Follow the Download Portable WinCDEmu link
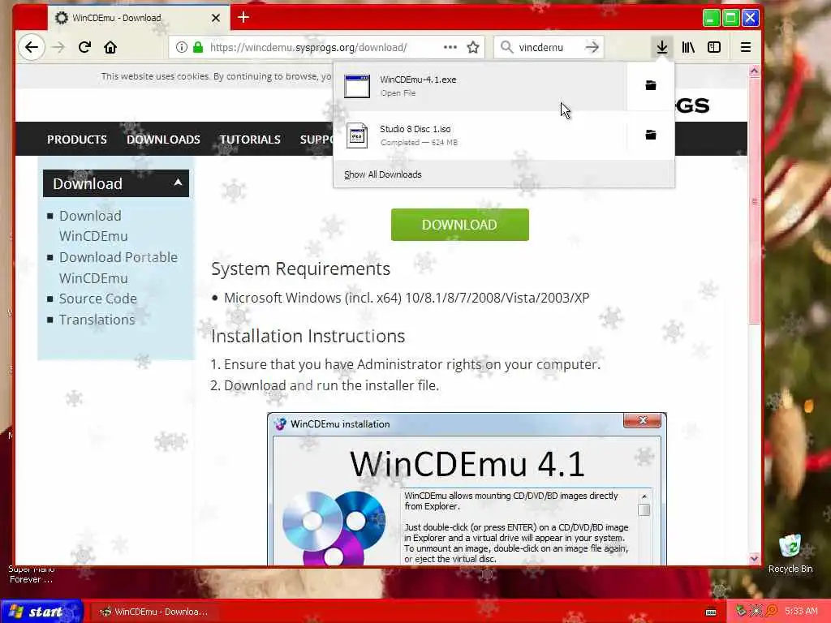Screen dimensions: 831x623 coord(118,268)
